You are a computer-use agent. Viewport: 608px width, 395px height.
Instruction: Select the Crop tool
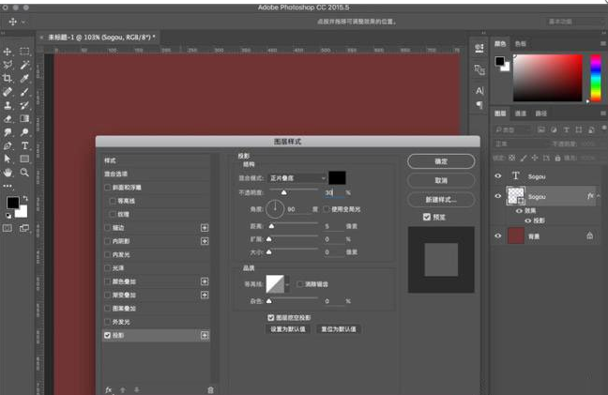tap(8, 79)
